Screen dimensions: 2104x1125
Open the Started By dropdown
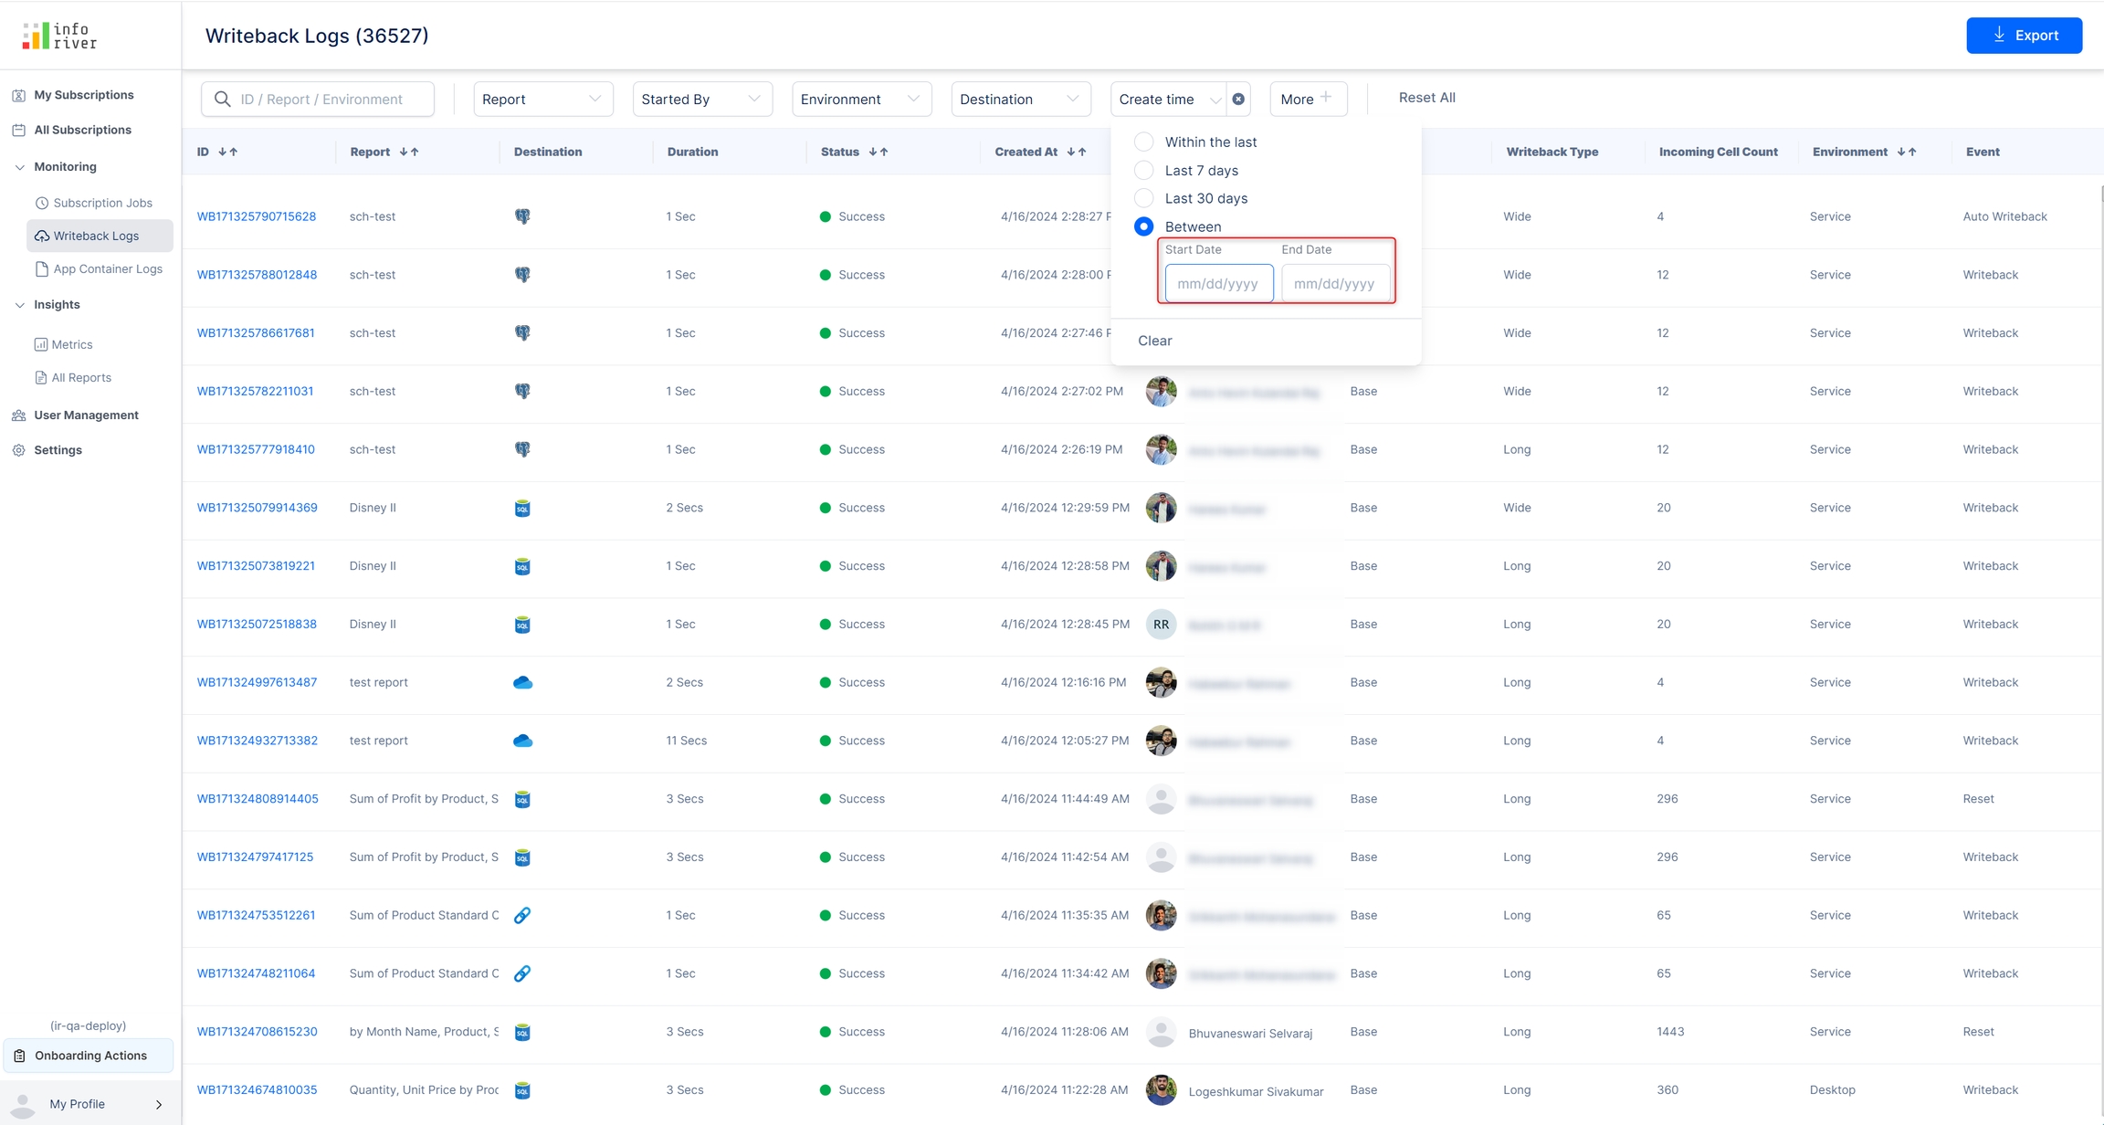pos(701,99)
